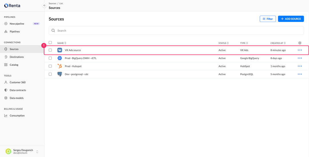The width and height of the screenshot is (309, 157).
Task: Click the New pipeline plus icon
Action: pos(6,24)
